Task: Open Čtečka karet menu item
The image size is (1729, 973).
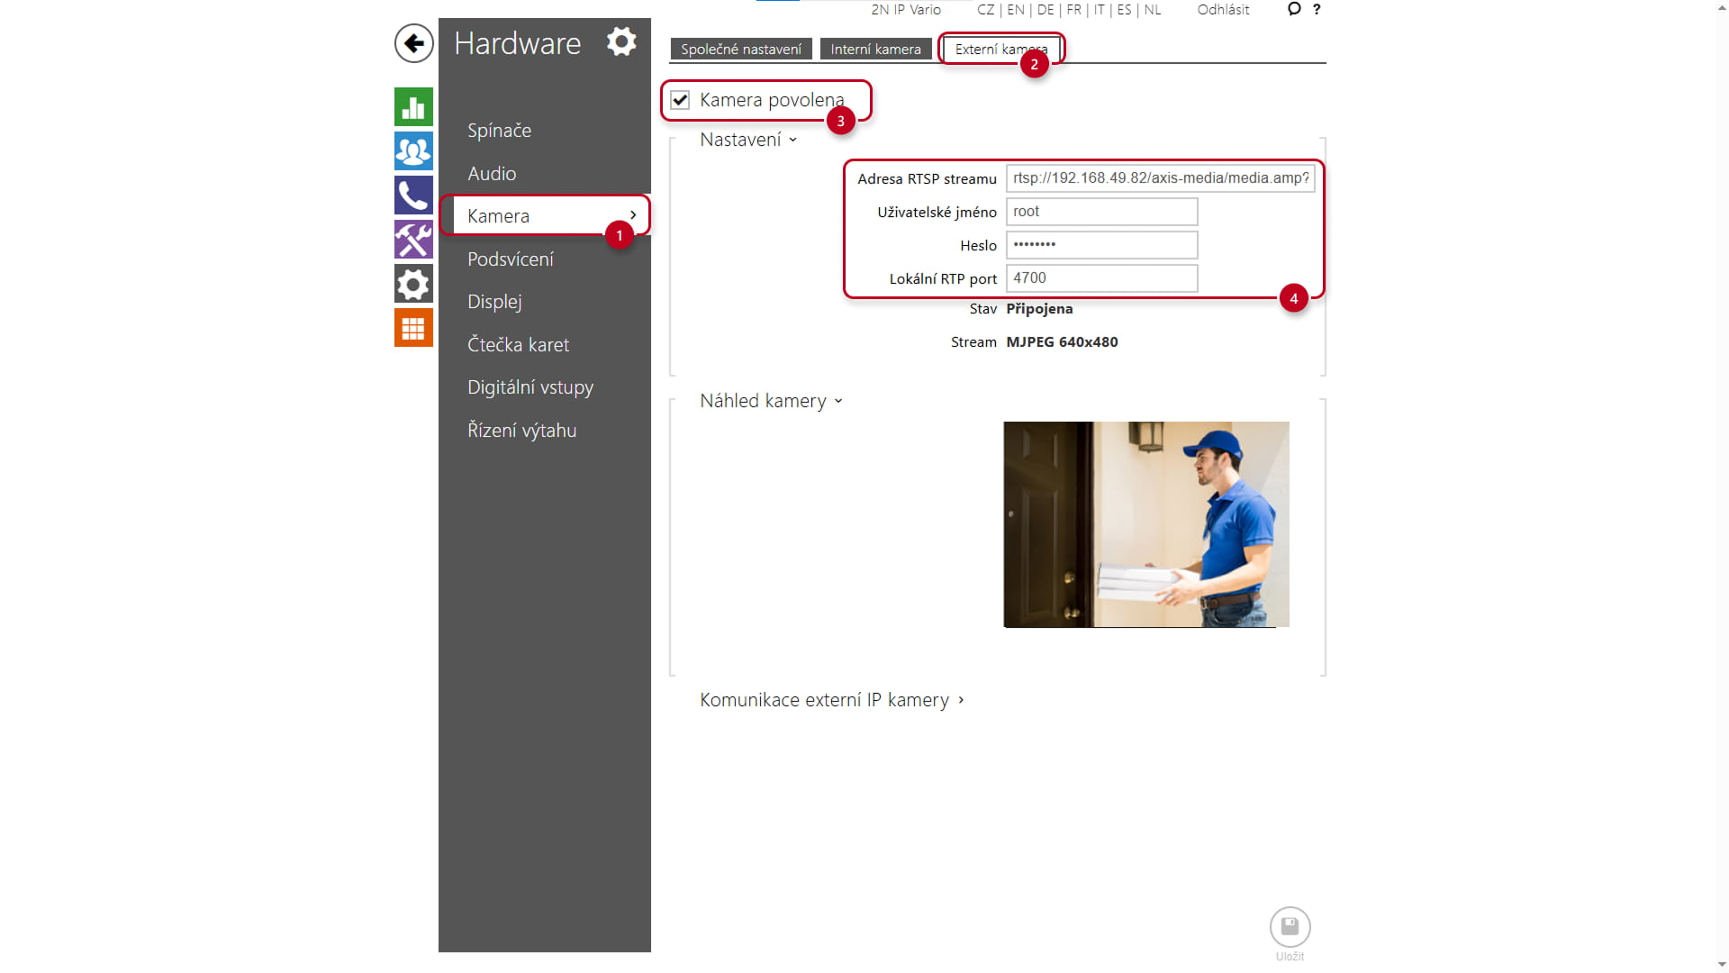Action: pos(518,345)
